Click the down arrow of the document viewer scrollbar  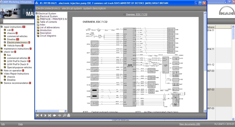pos(205,111)
